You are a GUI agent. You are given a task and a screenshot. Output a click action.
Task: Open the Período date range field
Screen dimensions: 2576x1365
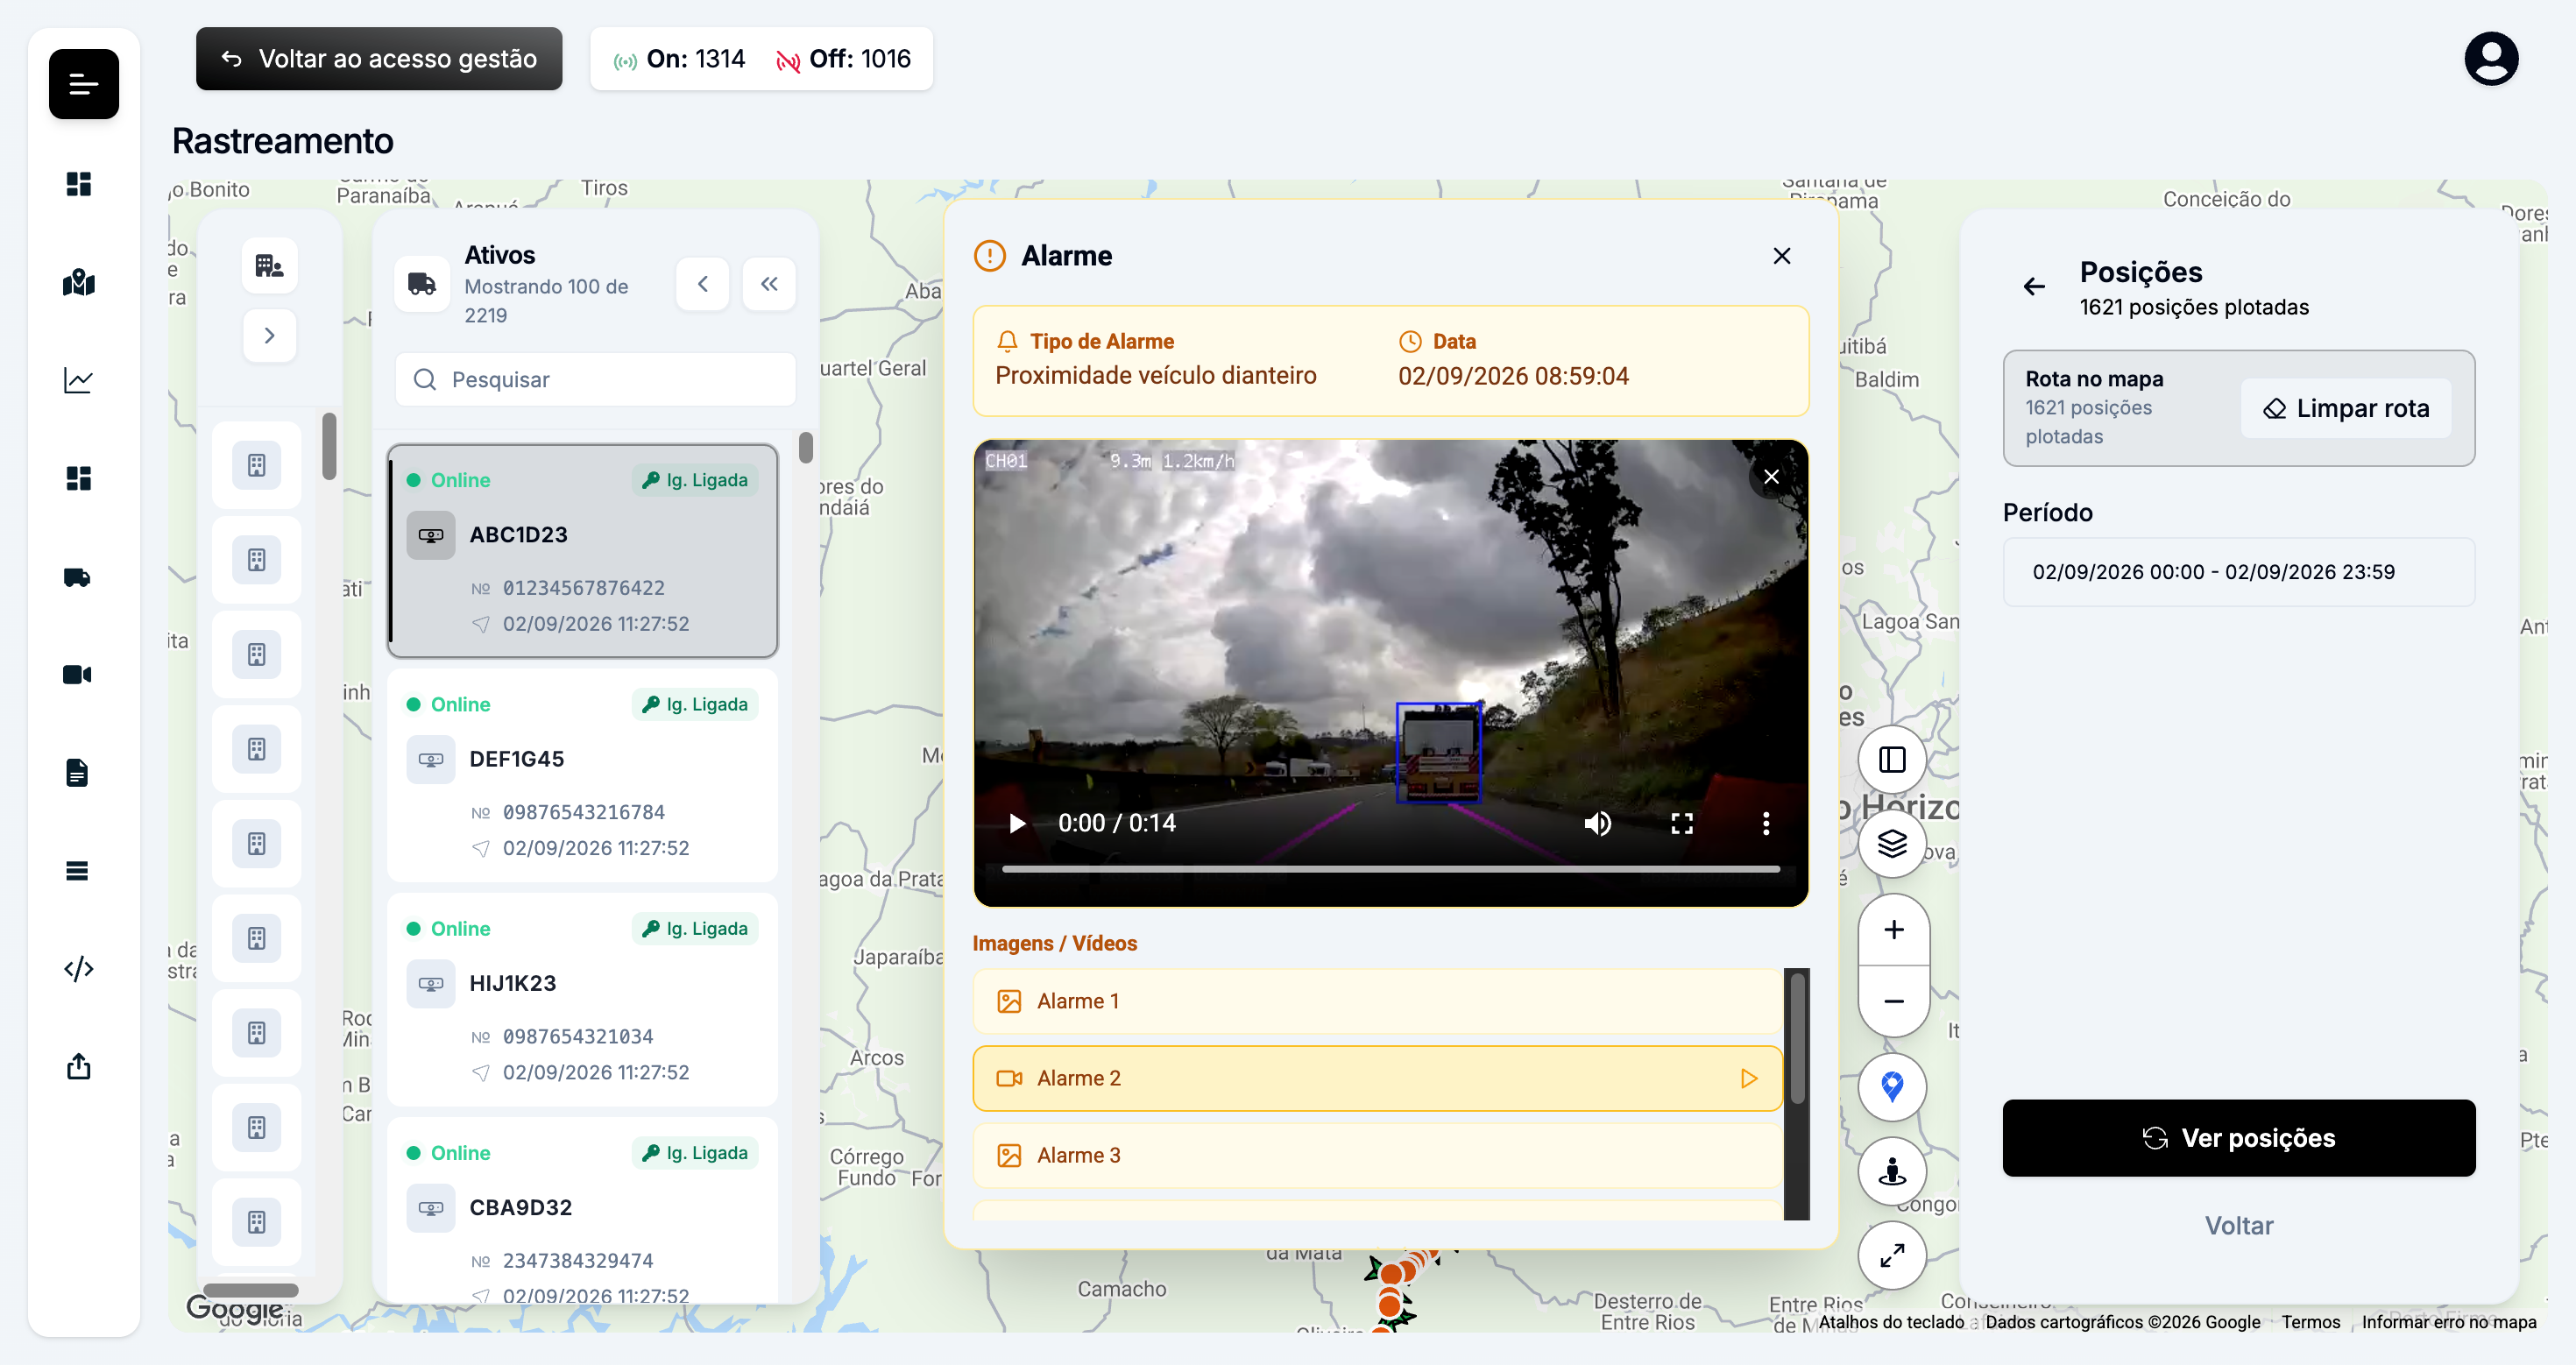coord(2238,572)
